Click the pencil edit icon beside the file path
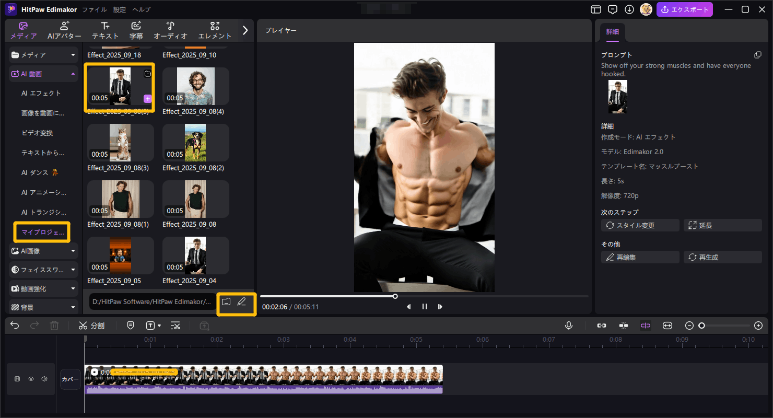773x418 pixels. click(x=241, y=301)
